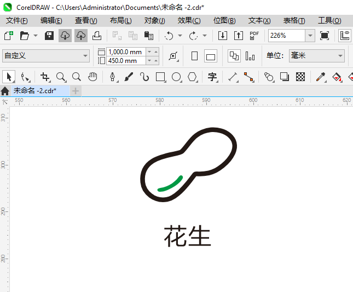Select the Artistic Media brush tool
This screenshot has width=353, height=292.
click(x=129, y=77)
